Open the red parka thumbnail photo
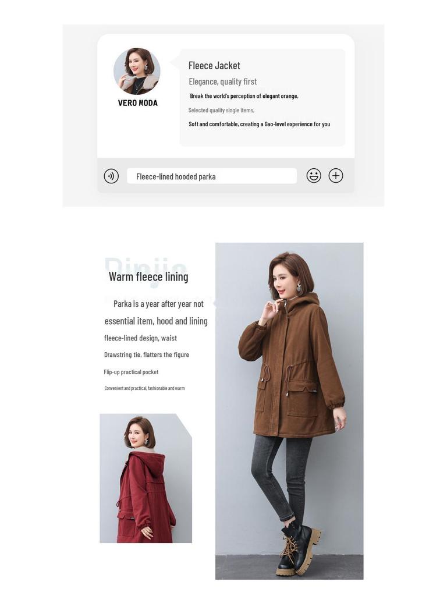 point(146,478)
